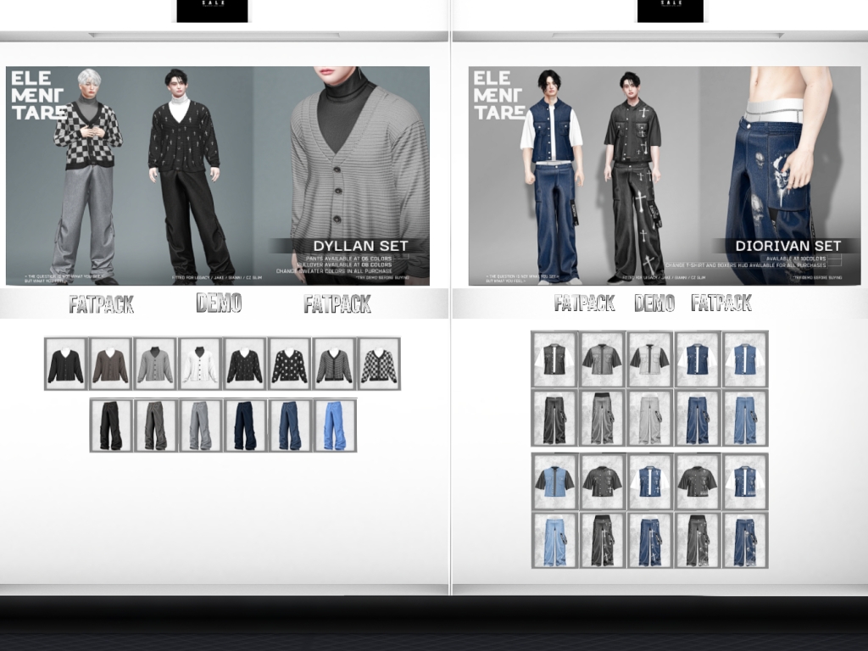Screen dimensions: 868x651
Task: Open the Dyllan Set poster image
Action: click(x=217, y=176)
